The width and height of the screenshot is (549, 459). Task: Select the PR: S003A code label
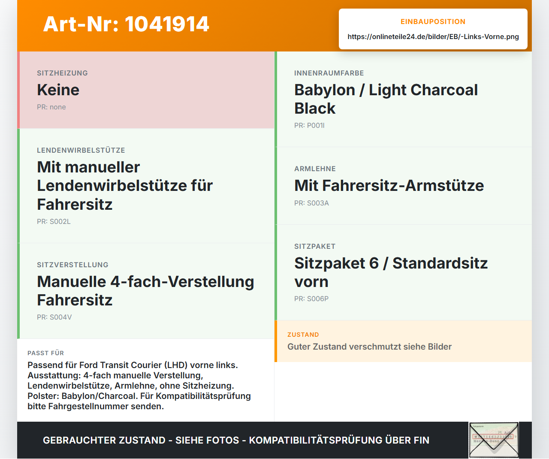coord(311,203)
